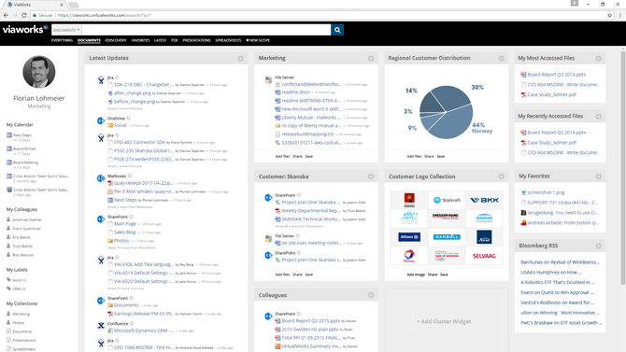Click the Statkraft customer logo
626x352 pixels.
click(x=447, y=201)
